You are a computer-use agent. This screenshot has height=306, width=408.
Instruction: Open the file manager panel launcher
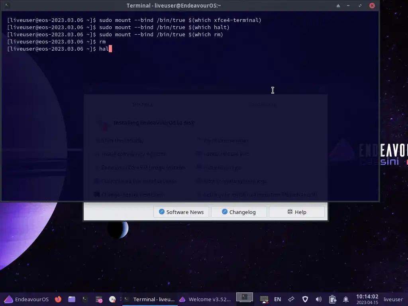point(72,299)
